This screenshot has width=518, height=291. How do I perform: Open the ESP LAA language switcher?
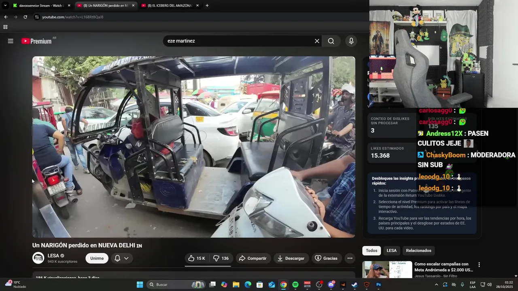click(x=473, y=285)
